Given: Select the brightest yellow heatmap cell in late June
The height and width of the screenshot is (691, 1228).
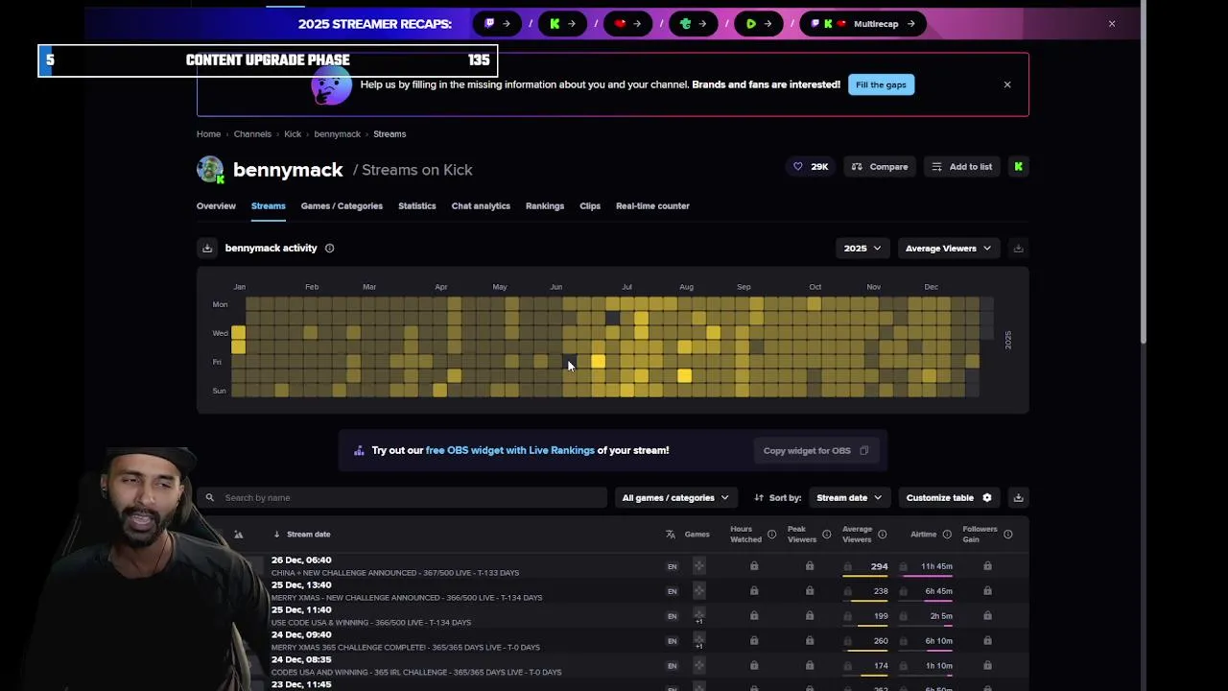Looking at the screenshot, I should [x=598, y=362].
